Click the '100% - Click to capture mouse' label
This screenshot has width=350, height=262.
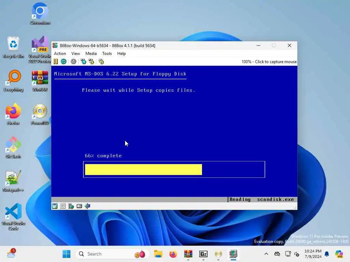click(269, 62)
